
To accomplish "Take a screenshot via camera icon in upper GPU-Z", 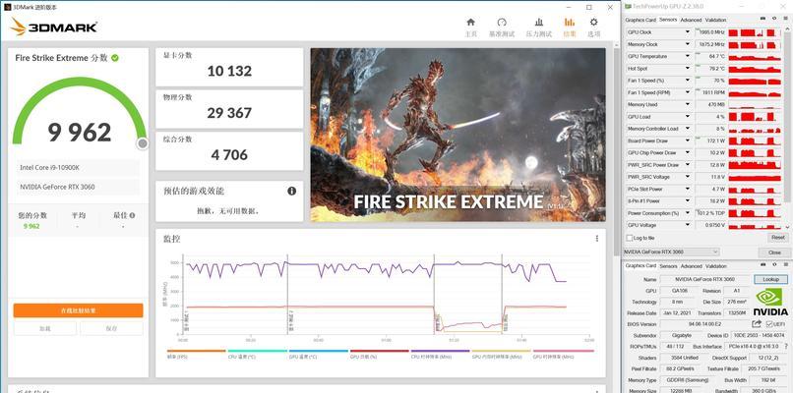I will 762,20.
